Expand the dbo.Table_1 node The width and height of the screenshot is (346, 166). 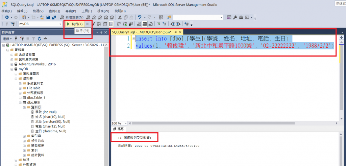(x=20, y=98)
